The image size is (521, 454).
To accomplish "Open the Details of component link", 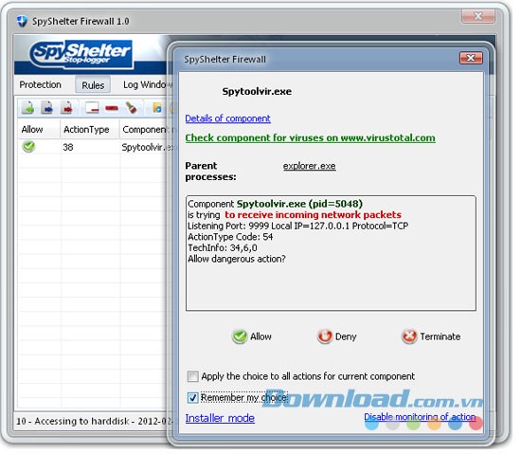I will click(228, 118).
